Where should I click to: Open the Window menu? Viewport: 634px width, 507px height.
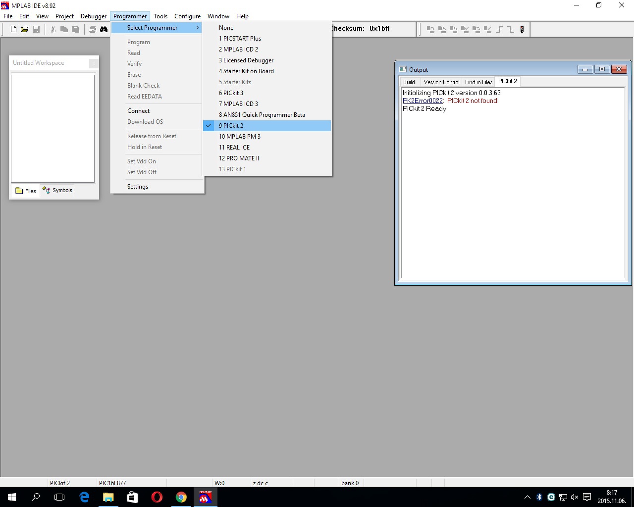[x=218, y=16]
